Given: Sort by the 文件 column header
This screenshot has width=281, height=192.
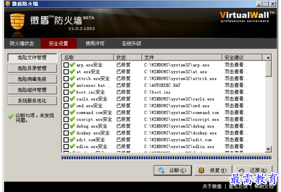Looking at the screenshot, I should 182,57.
